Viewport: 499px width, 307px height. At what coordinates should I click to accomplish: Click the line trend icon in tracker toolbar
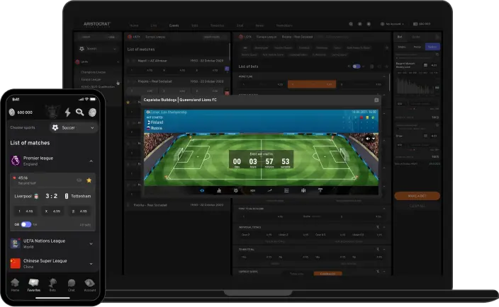269,190
